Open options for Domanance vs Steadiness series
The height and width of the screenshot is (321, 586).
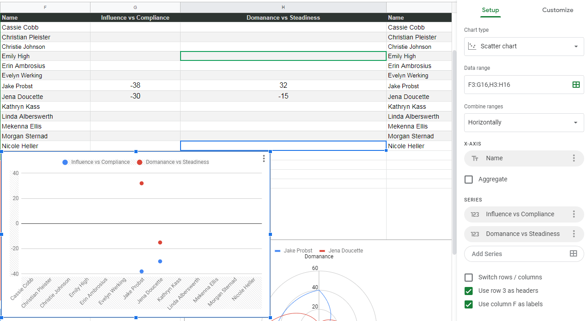[x=574, y=234]
